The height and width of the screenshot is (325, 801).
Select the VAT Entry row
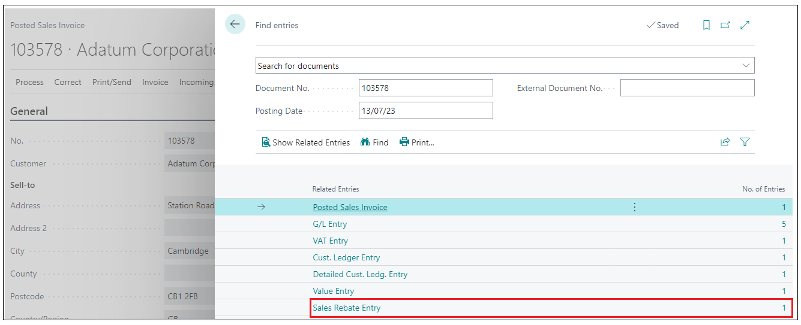503,241
